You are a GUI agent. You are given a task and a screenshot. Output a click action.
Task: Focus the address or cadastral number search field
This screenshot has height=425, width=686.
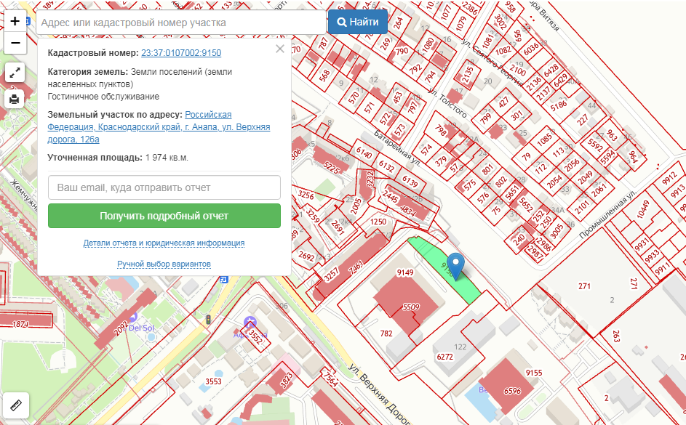[x=181, y=23]
